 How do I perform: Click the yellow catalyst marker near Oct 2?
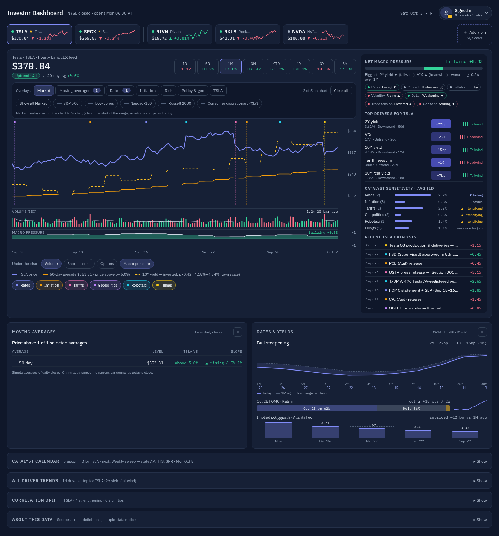[x=325, y=122]
